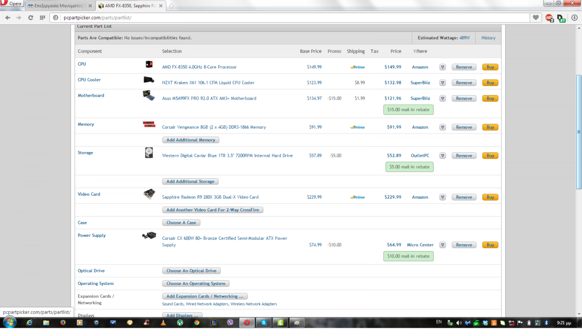This screenshot has height=336, width=582.
Task: Expand price options dropdown for Video Card row
Action: tap(442, 197)
